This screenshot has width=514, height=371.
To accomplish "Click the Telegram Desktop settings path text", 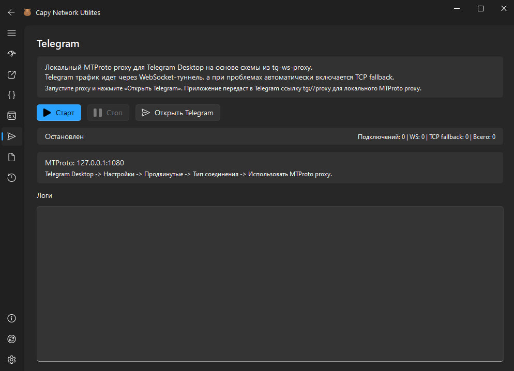I will click(x=189, y=174).
